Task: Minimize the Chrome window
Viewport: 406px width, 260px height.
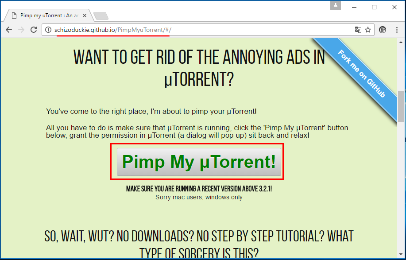Action: 354,7
